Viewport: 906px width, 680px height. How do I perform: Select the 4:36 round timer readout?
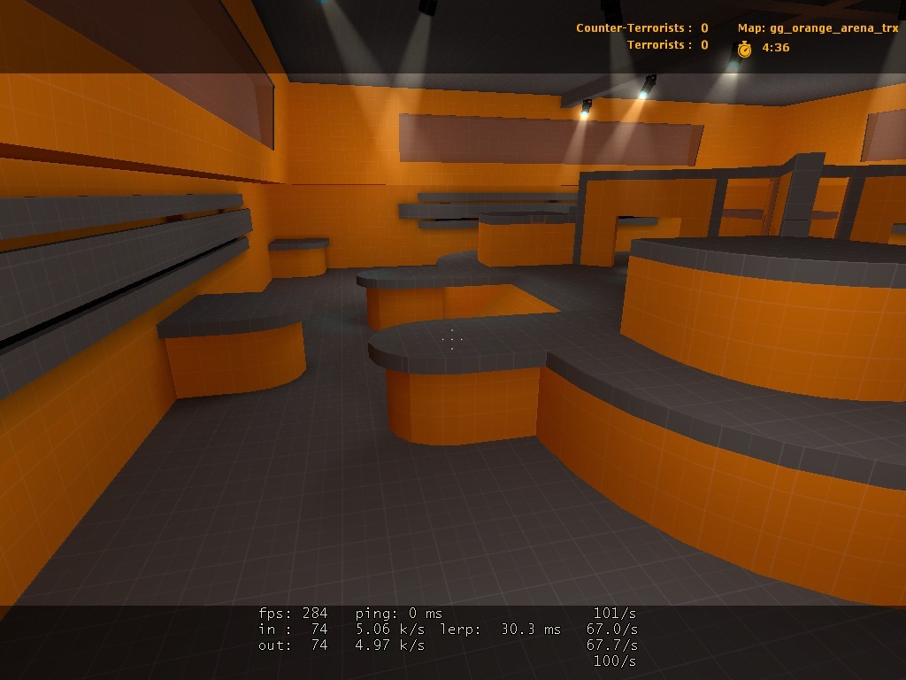pos(775,48)
